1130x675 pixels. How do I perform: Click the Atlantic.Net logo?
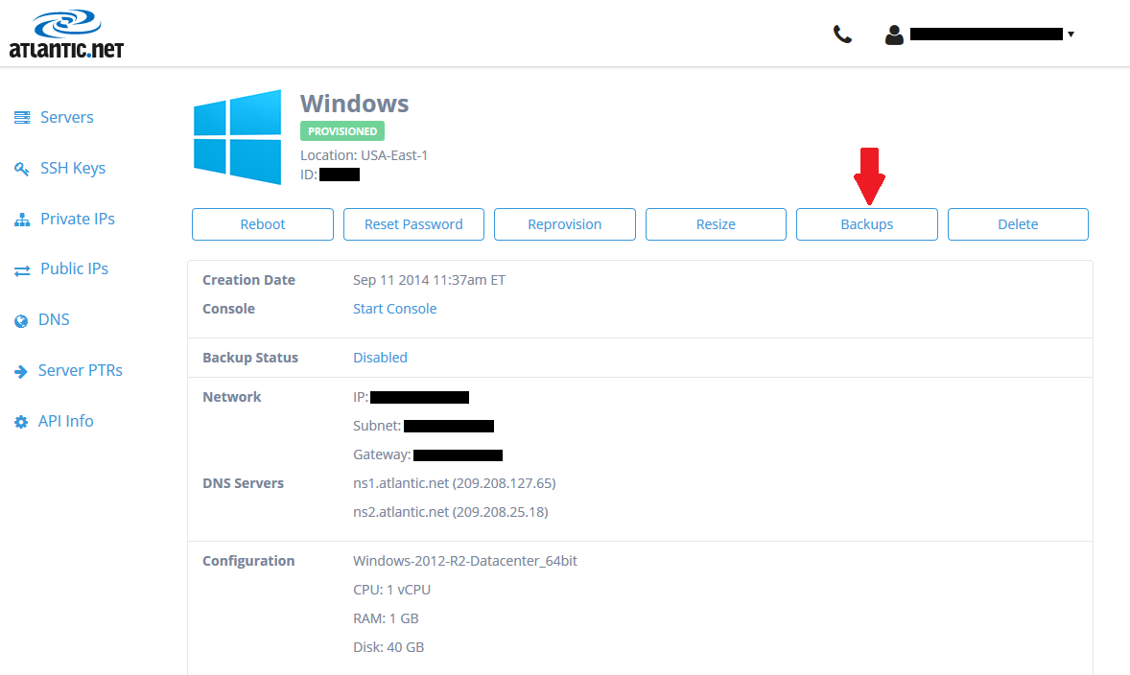click(x=66, y=34)
